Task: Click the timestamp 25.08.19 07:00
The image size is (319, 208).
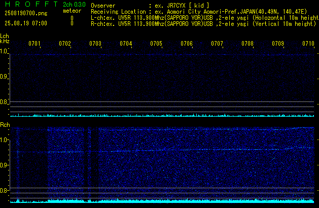Action: (x=26, y=23)
